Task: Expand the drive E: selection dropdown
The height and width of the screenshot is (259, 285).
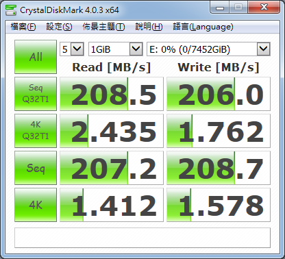Action: (x=208, y=49)
